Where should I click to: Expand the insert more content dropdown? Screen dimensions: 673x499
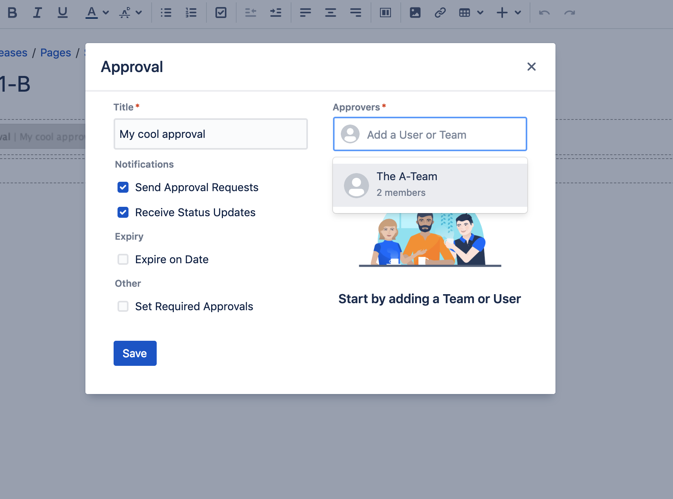518,13
